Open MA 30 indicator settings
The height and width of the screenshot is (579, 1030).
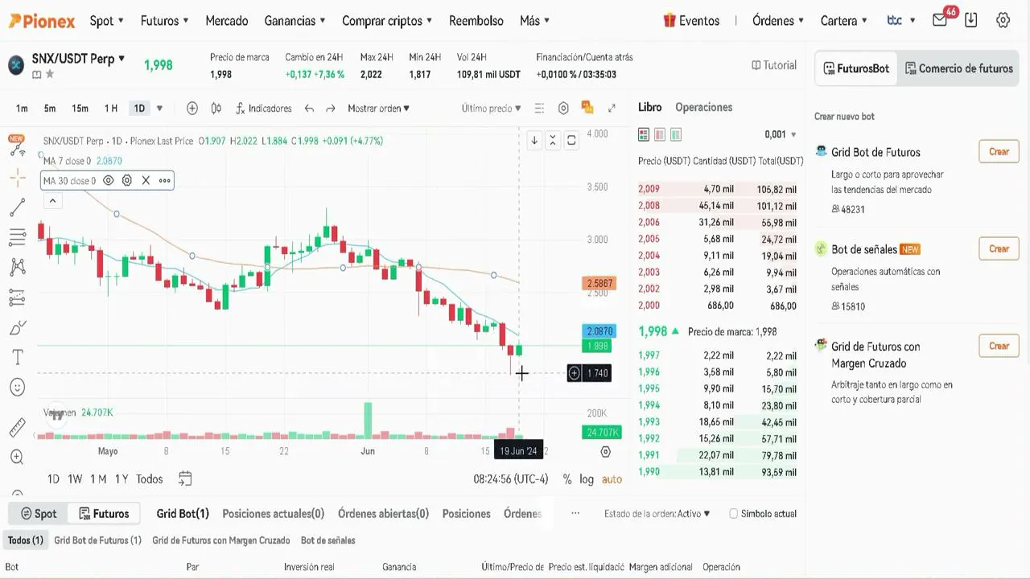126,181
